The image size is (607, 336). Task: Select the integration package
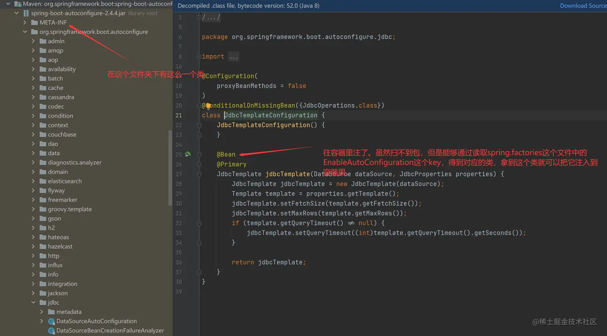click(62, 284)
